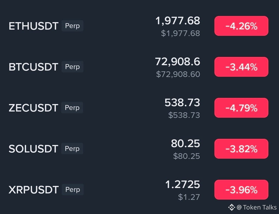Click the Perp tag beside SOLUSDT
This screenshot has width=279, height=214.
point(72,149)
